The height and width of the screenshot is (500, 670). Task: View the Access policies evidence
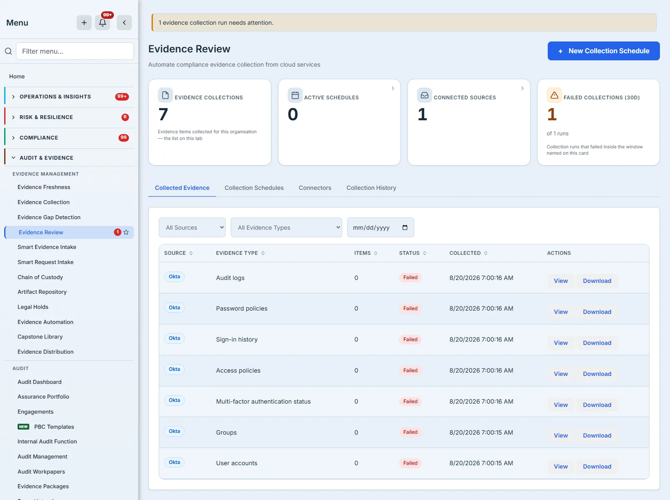tap(561, 374)
